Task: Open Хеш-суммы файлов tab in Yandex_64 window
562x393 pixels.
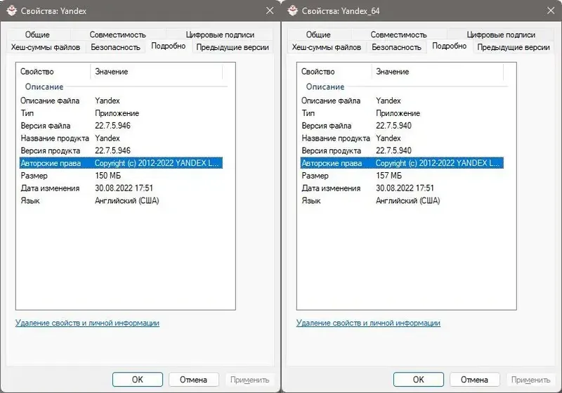Action: tap(327, 47)
